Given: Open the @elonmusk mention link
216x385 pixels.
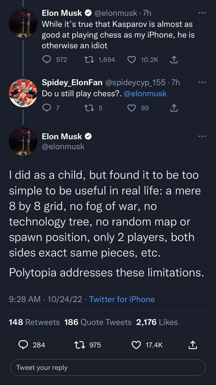Looking at the screenshot, I should [x=145, y=94].
